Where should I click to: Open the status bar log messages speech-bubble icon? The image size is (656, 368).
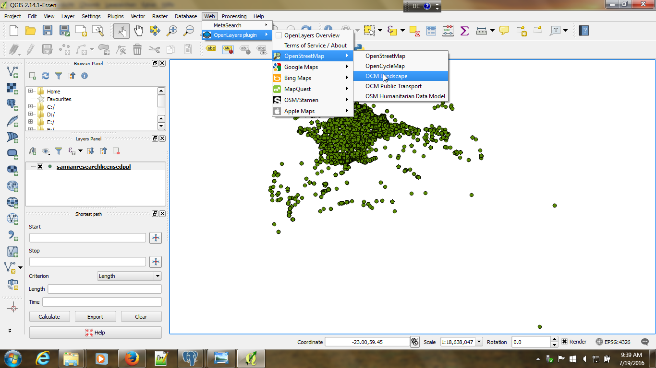[645, 342]
